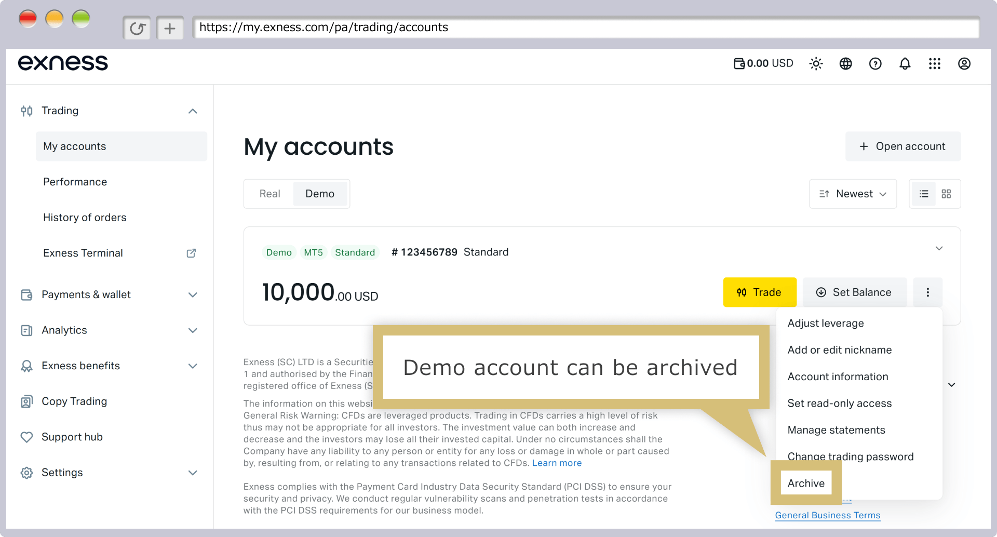Click the three-dot account options icon
The width and height of the screenshot is (997, 537).
point(927,292)
